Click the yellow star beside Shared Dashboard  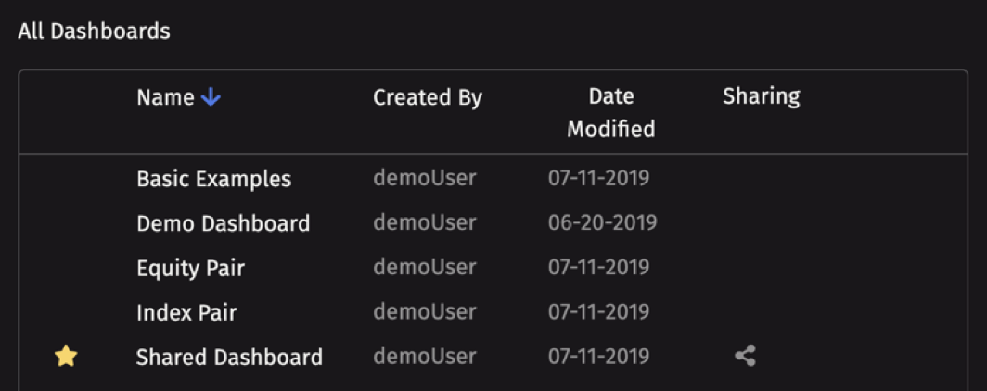click(x=66, y=357)
